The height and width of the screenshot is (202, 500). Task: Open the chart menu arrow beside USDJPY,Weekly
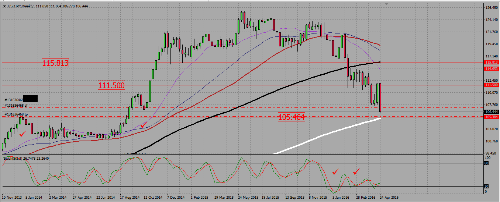pos(4,6)
